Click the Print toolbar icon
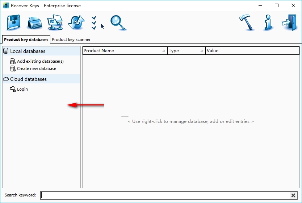Viewport: 302px width, 203px height. [x=35, y=23]
